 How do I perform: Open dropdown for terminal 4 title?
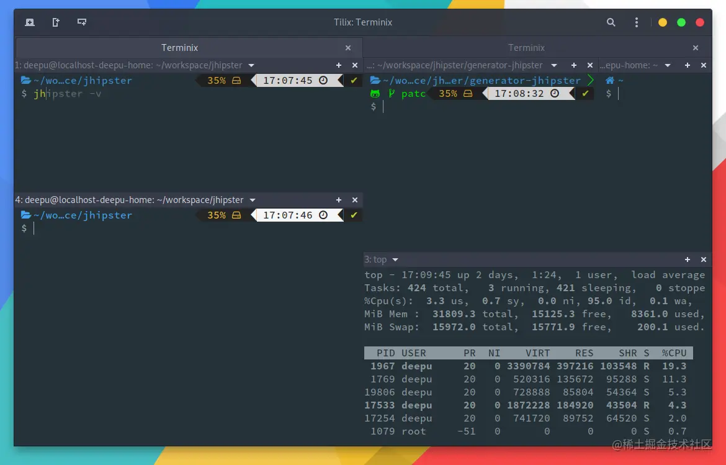[253, 200]
